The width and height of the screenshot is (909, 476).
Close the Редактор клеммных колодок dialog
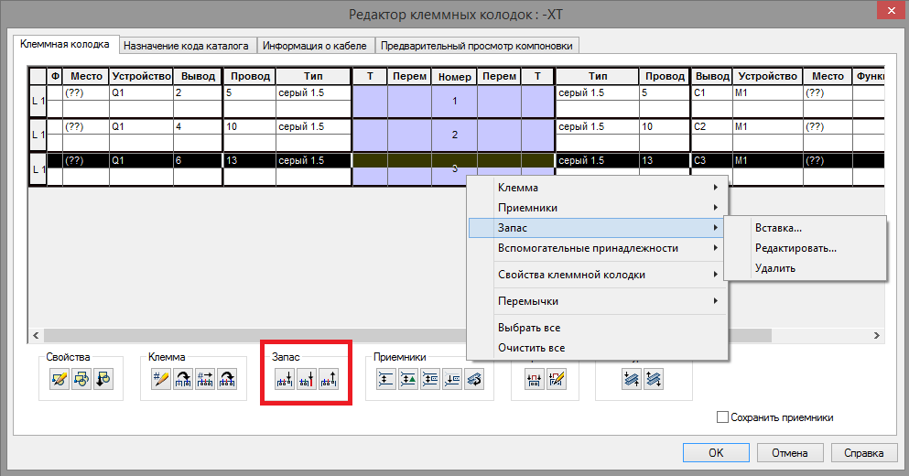893,12
